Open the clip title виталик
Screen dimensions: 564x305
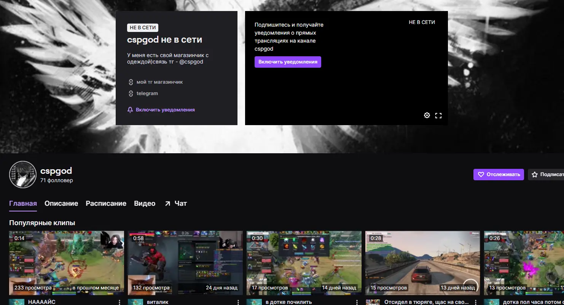tap(158, 302)
